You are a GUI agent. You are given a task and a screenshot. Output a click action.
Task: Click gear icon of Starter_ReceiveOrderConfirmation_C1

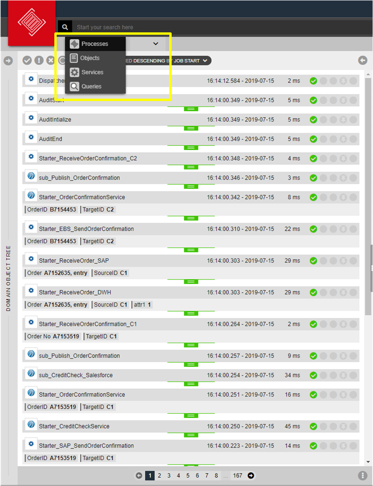[x=31, y=322]
